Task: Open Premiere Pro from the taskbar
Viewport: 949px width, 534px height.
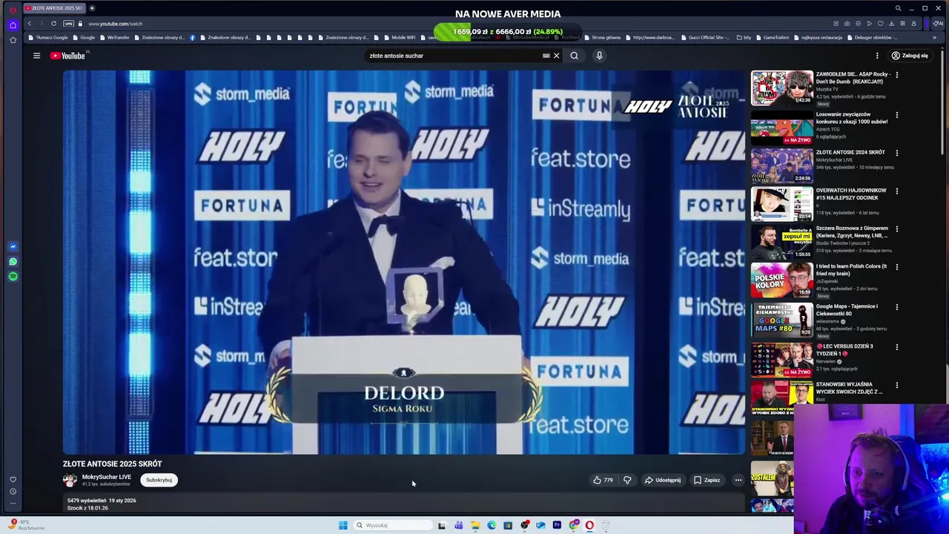Action: click(x=557, y=525)
